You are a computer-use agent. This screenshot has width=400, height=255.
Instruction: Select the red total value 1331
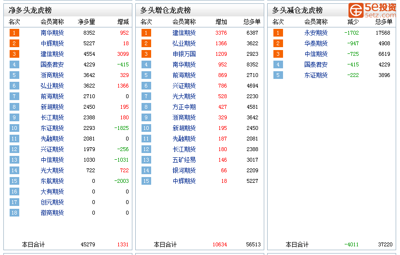(123, 244)
